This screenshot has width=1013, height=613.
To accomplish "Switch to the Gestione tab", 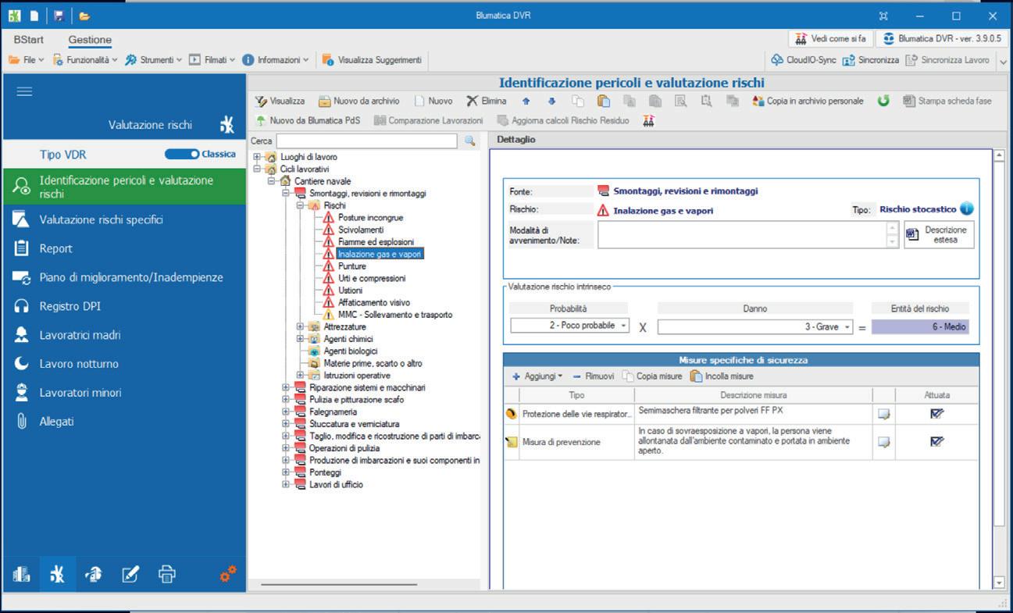I will (x=90, y=40).
